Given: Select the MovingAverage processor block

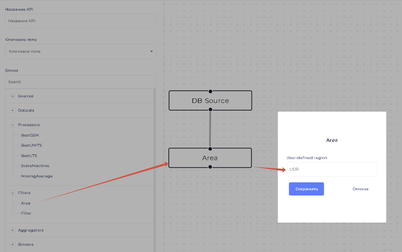Looking at the screenshot, I should tap(36, 176).
